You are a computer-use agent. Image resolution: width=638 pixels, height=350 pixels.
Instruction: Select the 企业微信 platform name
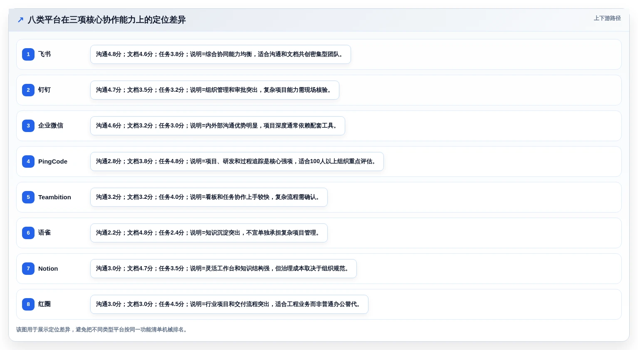coord(51,126)
